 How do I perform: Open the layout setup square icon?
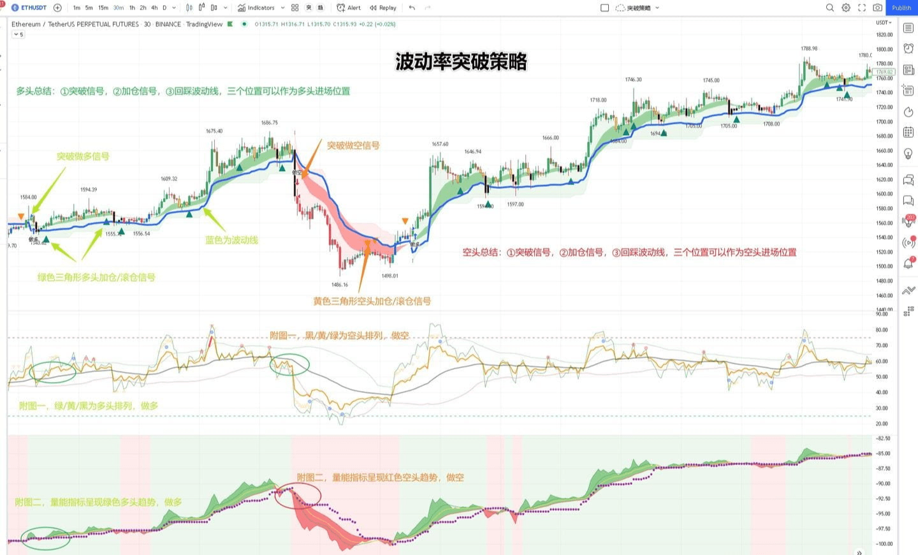coord(605,8)
